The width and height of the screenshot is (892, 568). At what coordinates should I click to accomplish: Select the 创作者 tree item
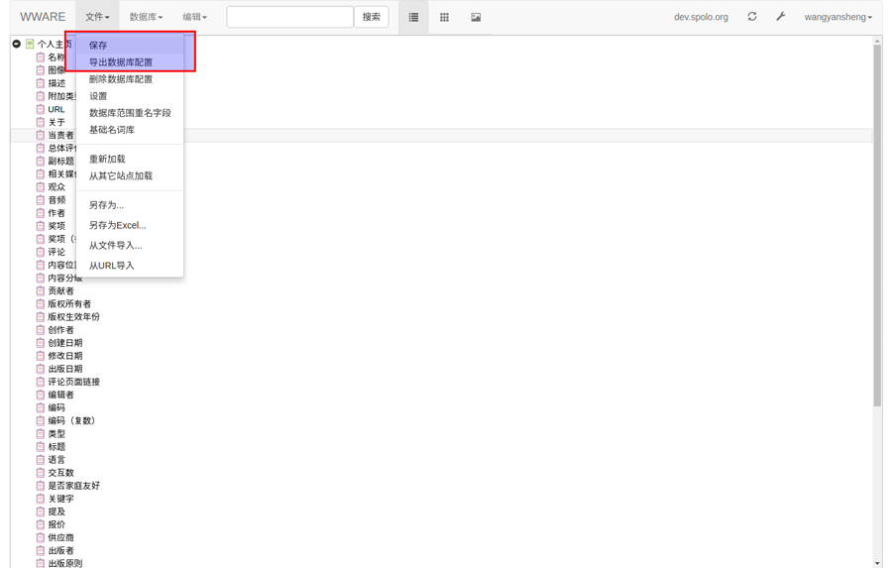coord(60,330)
